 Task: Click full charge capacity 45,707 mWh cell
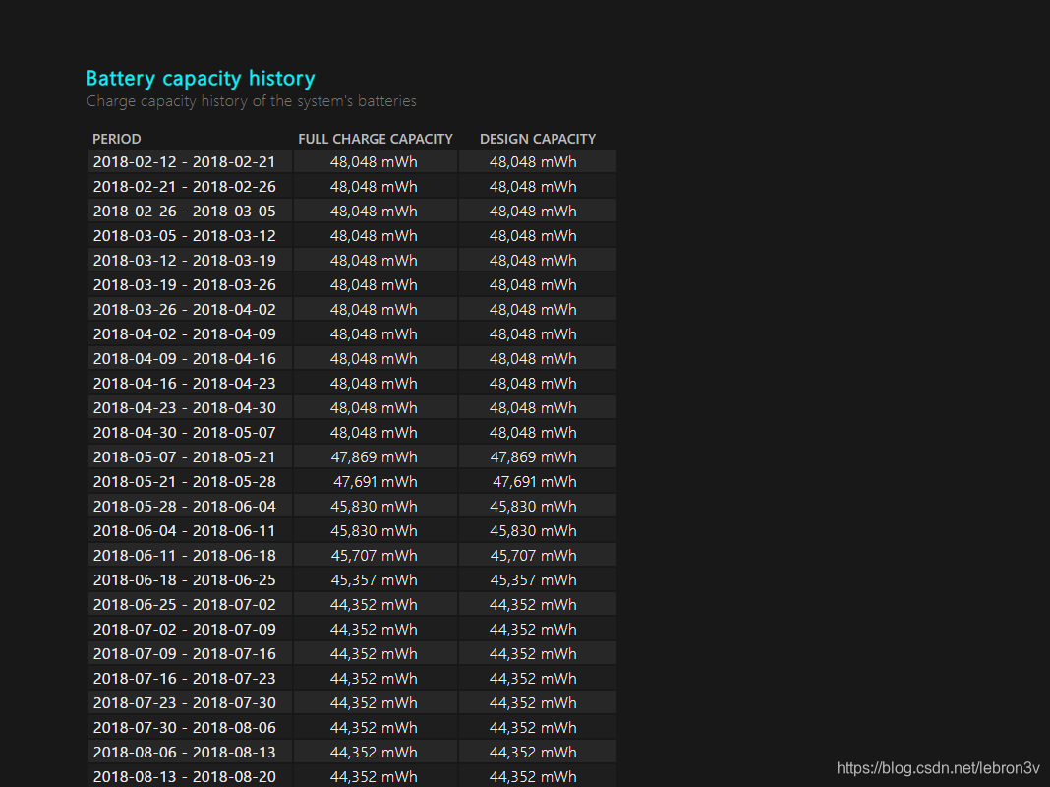pyautogui.click(x=374, y=556)
